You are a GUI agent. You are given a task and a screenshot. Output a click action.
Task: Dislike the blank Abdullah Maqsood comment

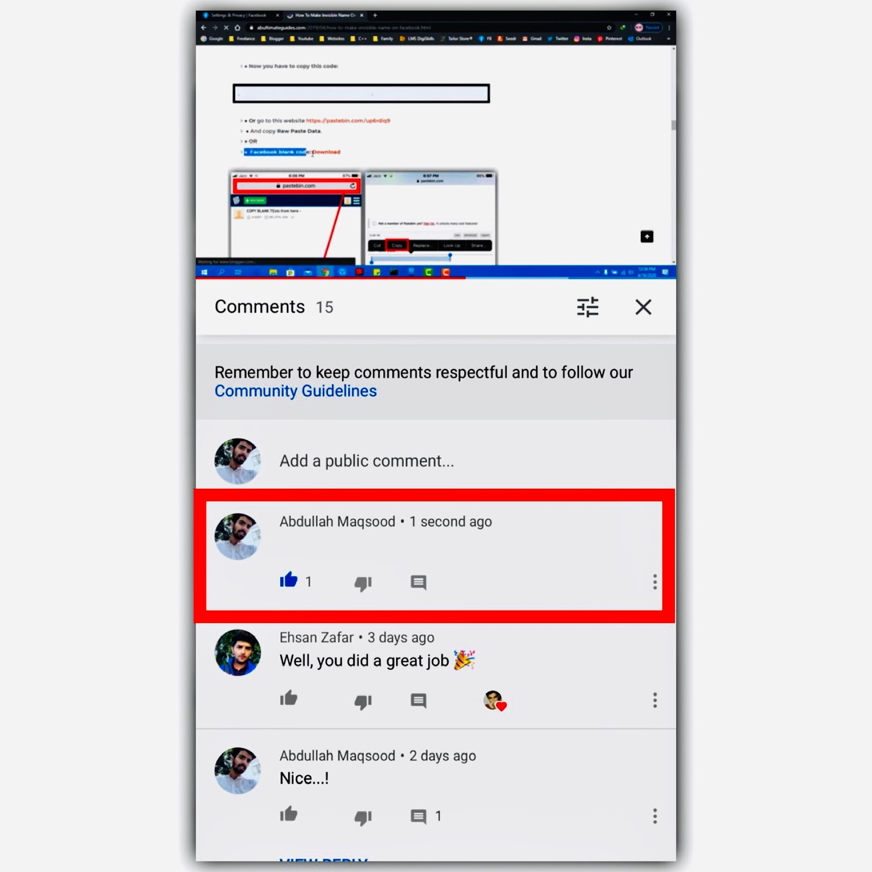coord(363,583)
